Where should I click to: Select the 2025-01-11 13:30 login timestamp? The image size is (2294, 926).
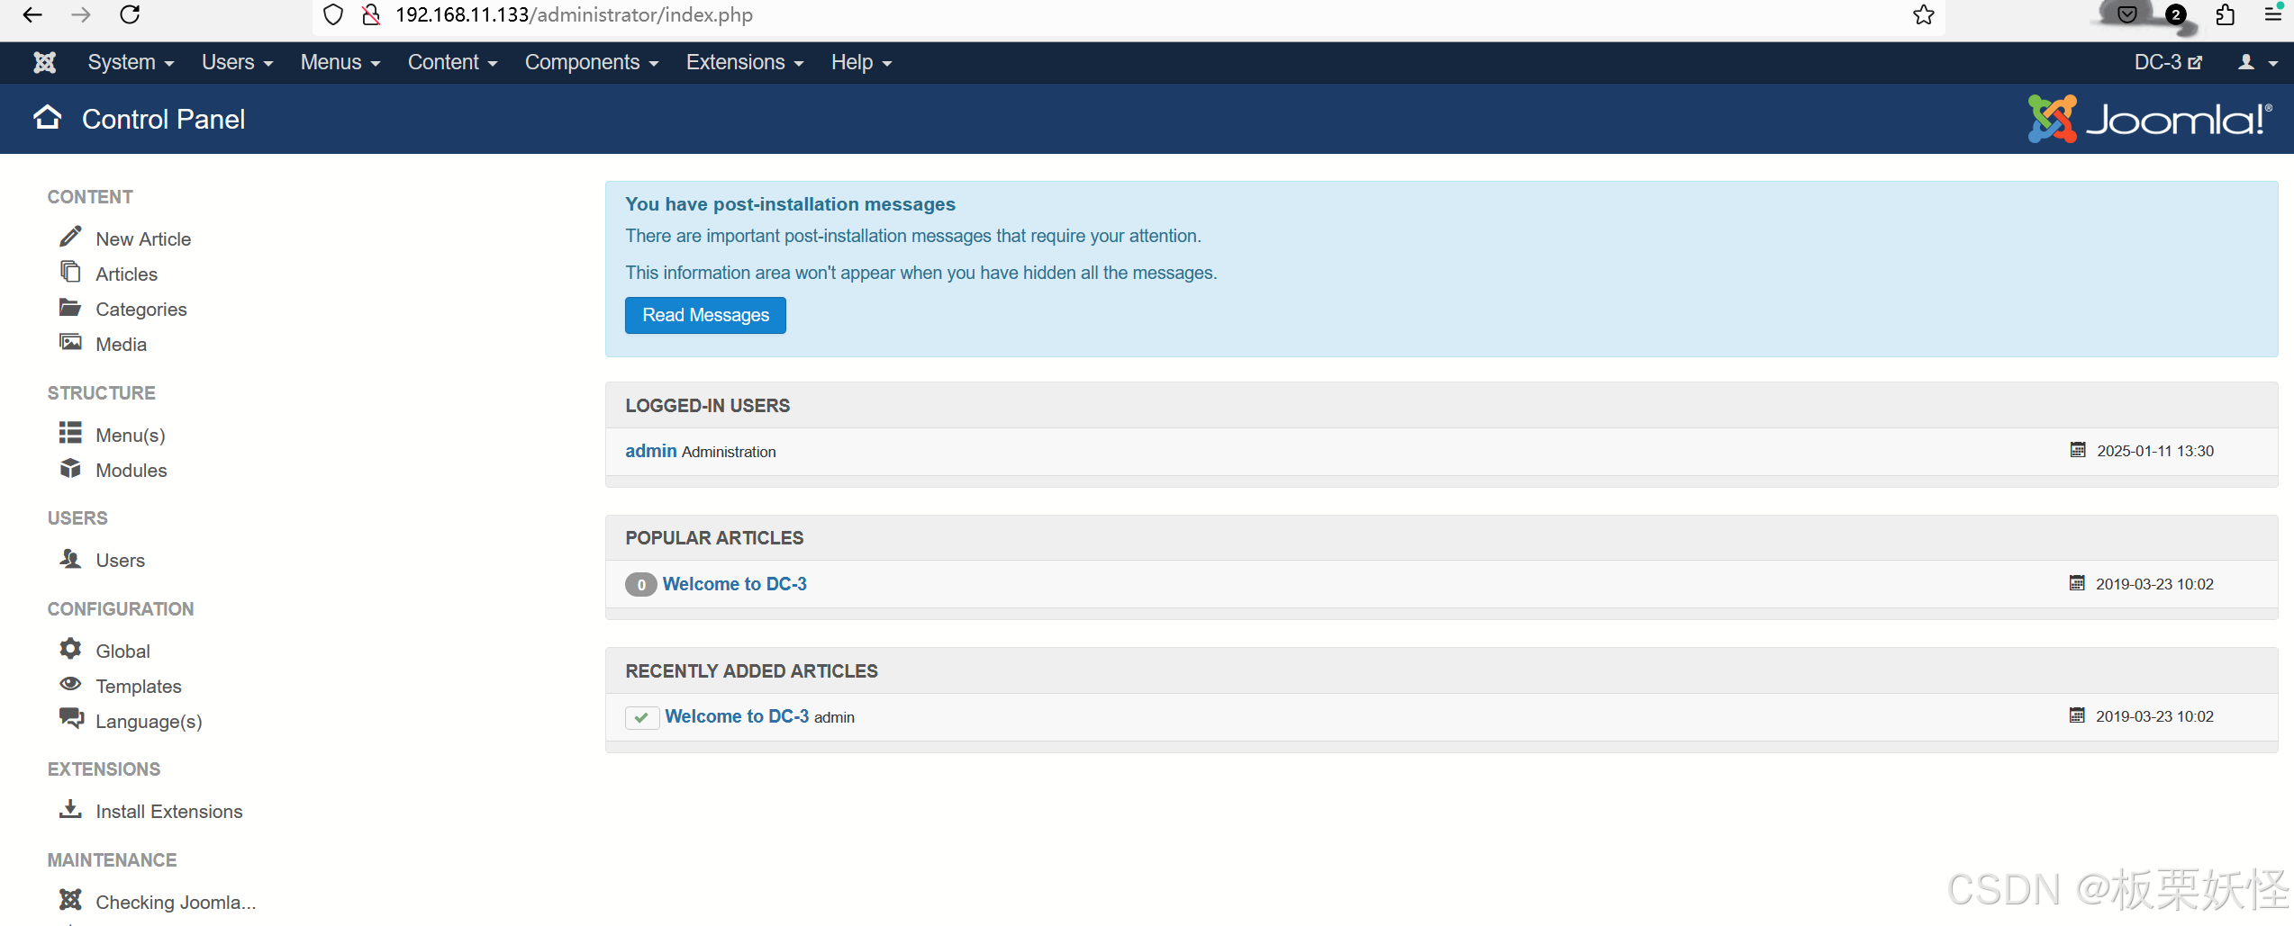coord(2155,451)
